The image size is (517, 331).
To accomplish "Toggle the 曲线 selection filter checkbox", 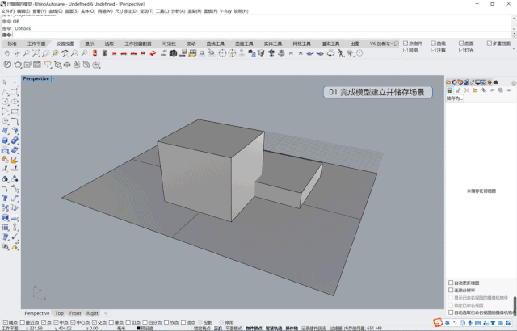I will [434, 44].
